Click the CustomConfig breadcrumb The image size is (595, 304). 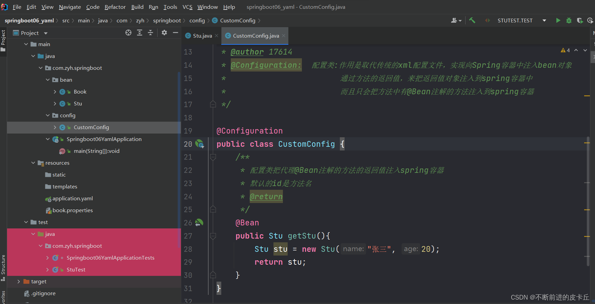pyautogui.click(x=238, y=20)
